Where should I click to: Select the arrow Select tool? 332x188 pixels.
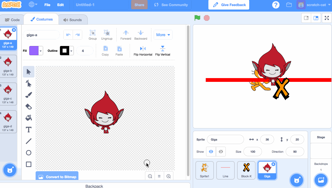tap(29, 72)
